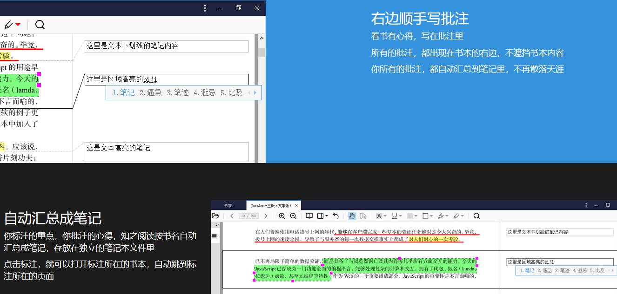Open the book reading mode icon
This screenshot has height=294, width=617.
click(309, 216)
